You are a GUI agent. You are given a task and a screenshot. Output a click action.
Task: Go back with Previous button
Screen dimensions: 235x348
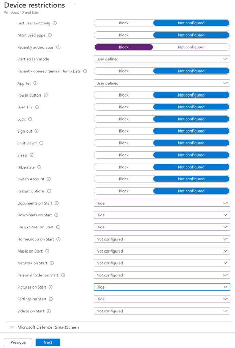pos(18,342)
